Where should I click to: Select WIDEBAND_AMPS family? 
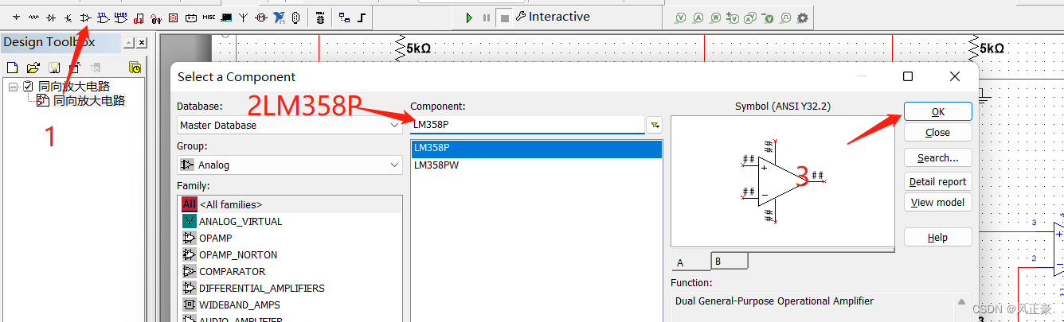tap(290, 305)
